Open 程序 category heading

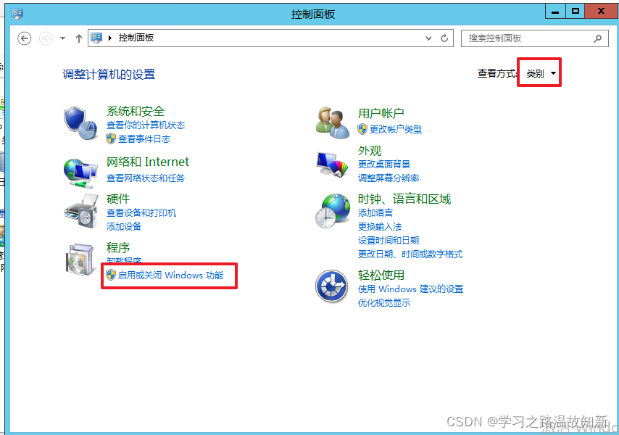118,247
